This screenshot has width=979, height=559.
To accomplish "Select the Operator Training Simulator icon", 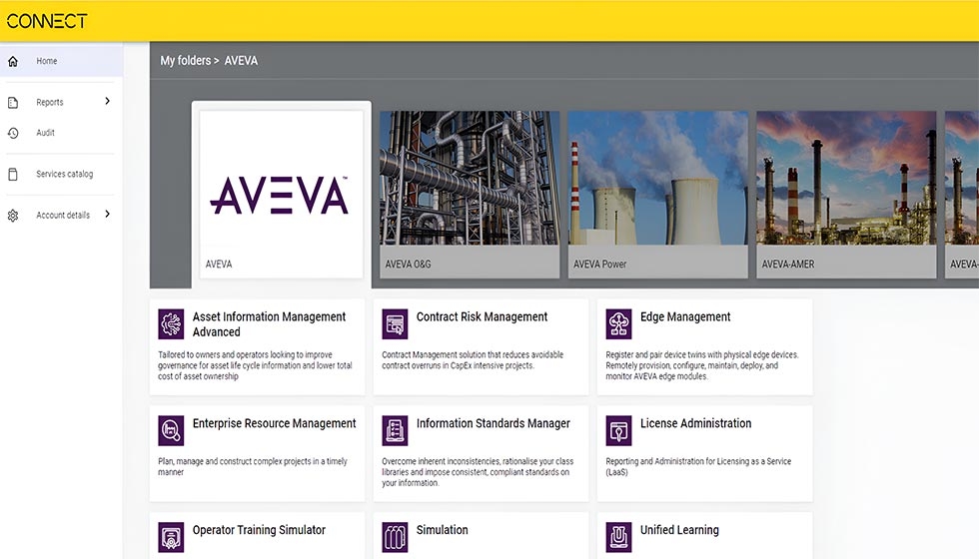I will pyautogui.click(x=171, y=537).
